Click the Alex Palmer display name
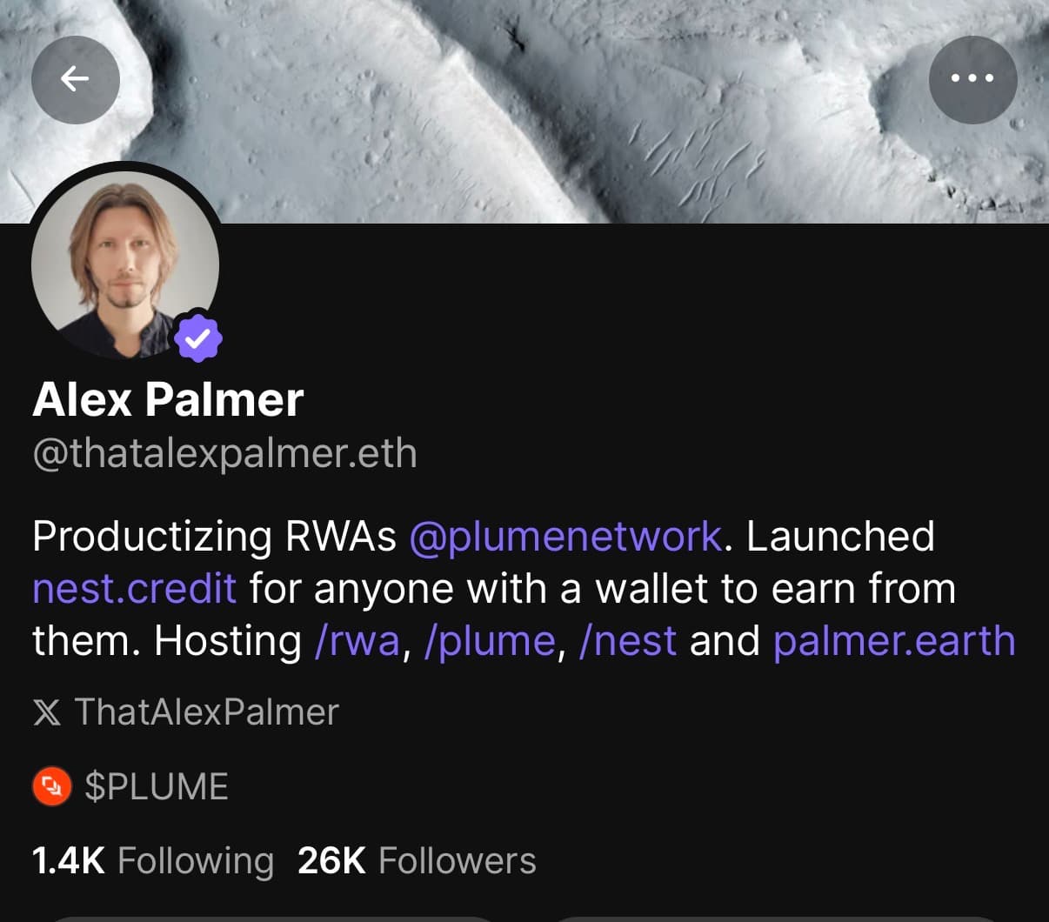Screen dimensions: 1049x922 (168, 400)
